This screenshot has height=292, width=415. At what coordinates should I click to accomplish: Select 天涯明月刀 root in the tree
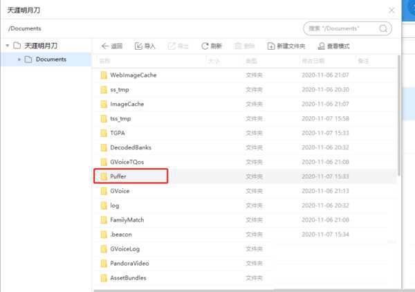41,46
